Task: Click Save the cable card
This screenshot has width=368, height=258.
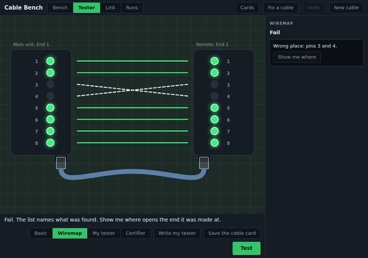Action: [x=232, y=233]
